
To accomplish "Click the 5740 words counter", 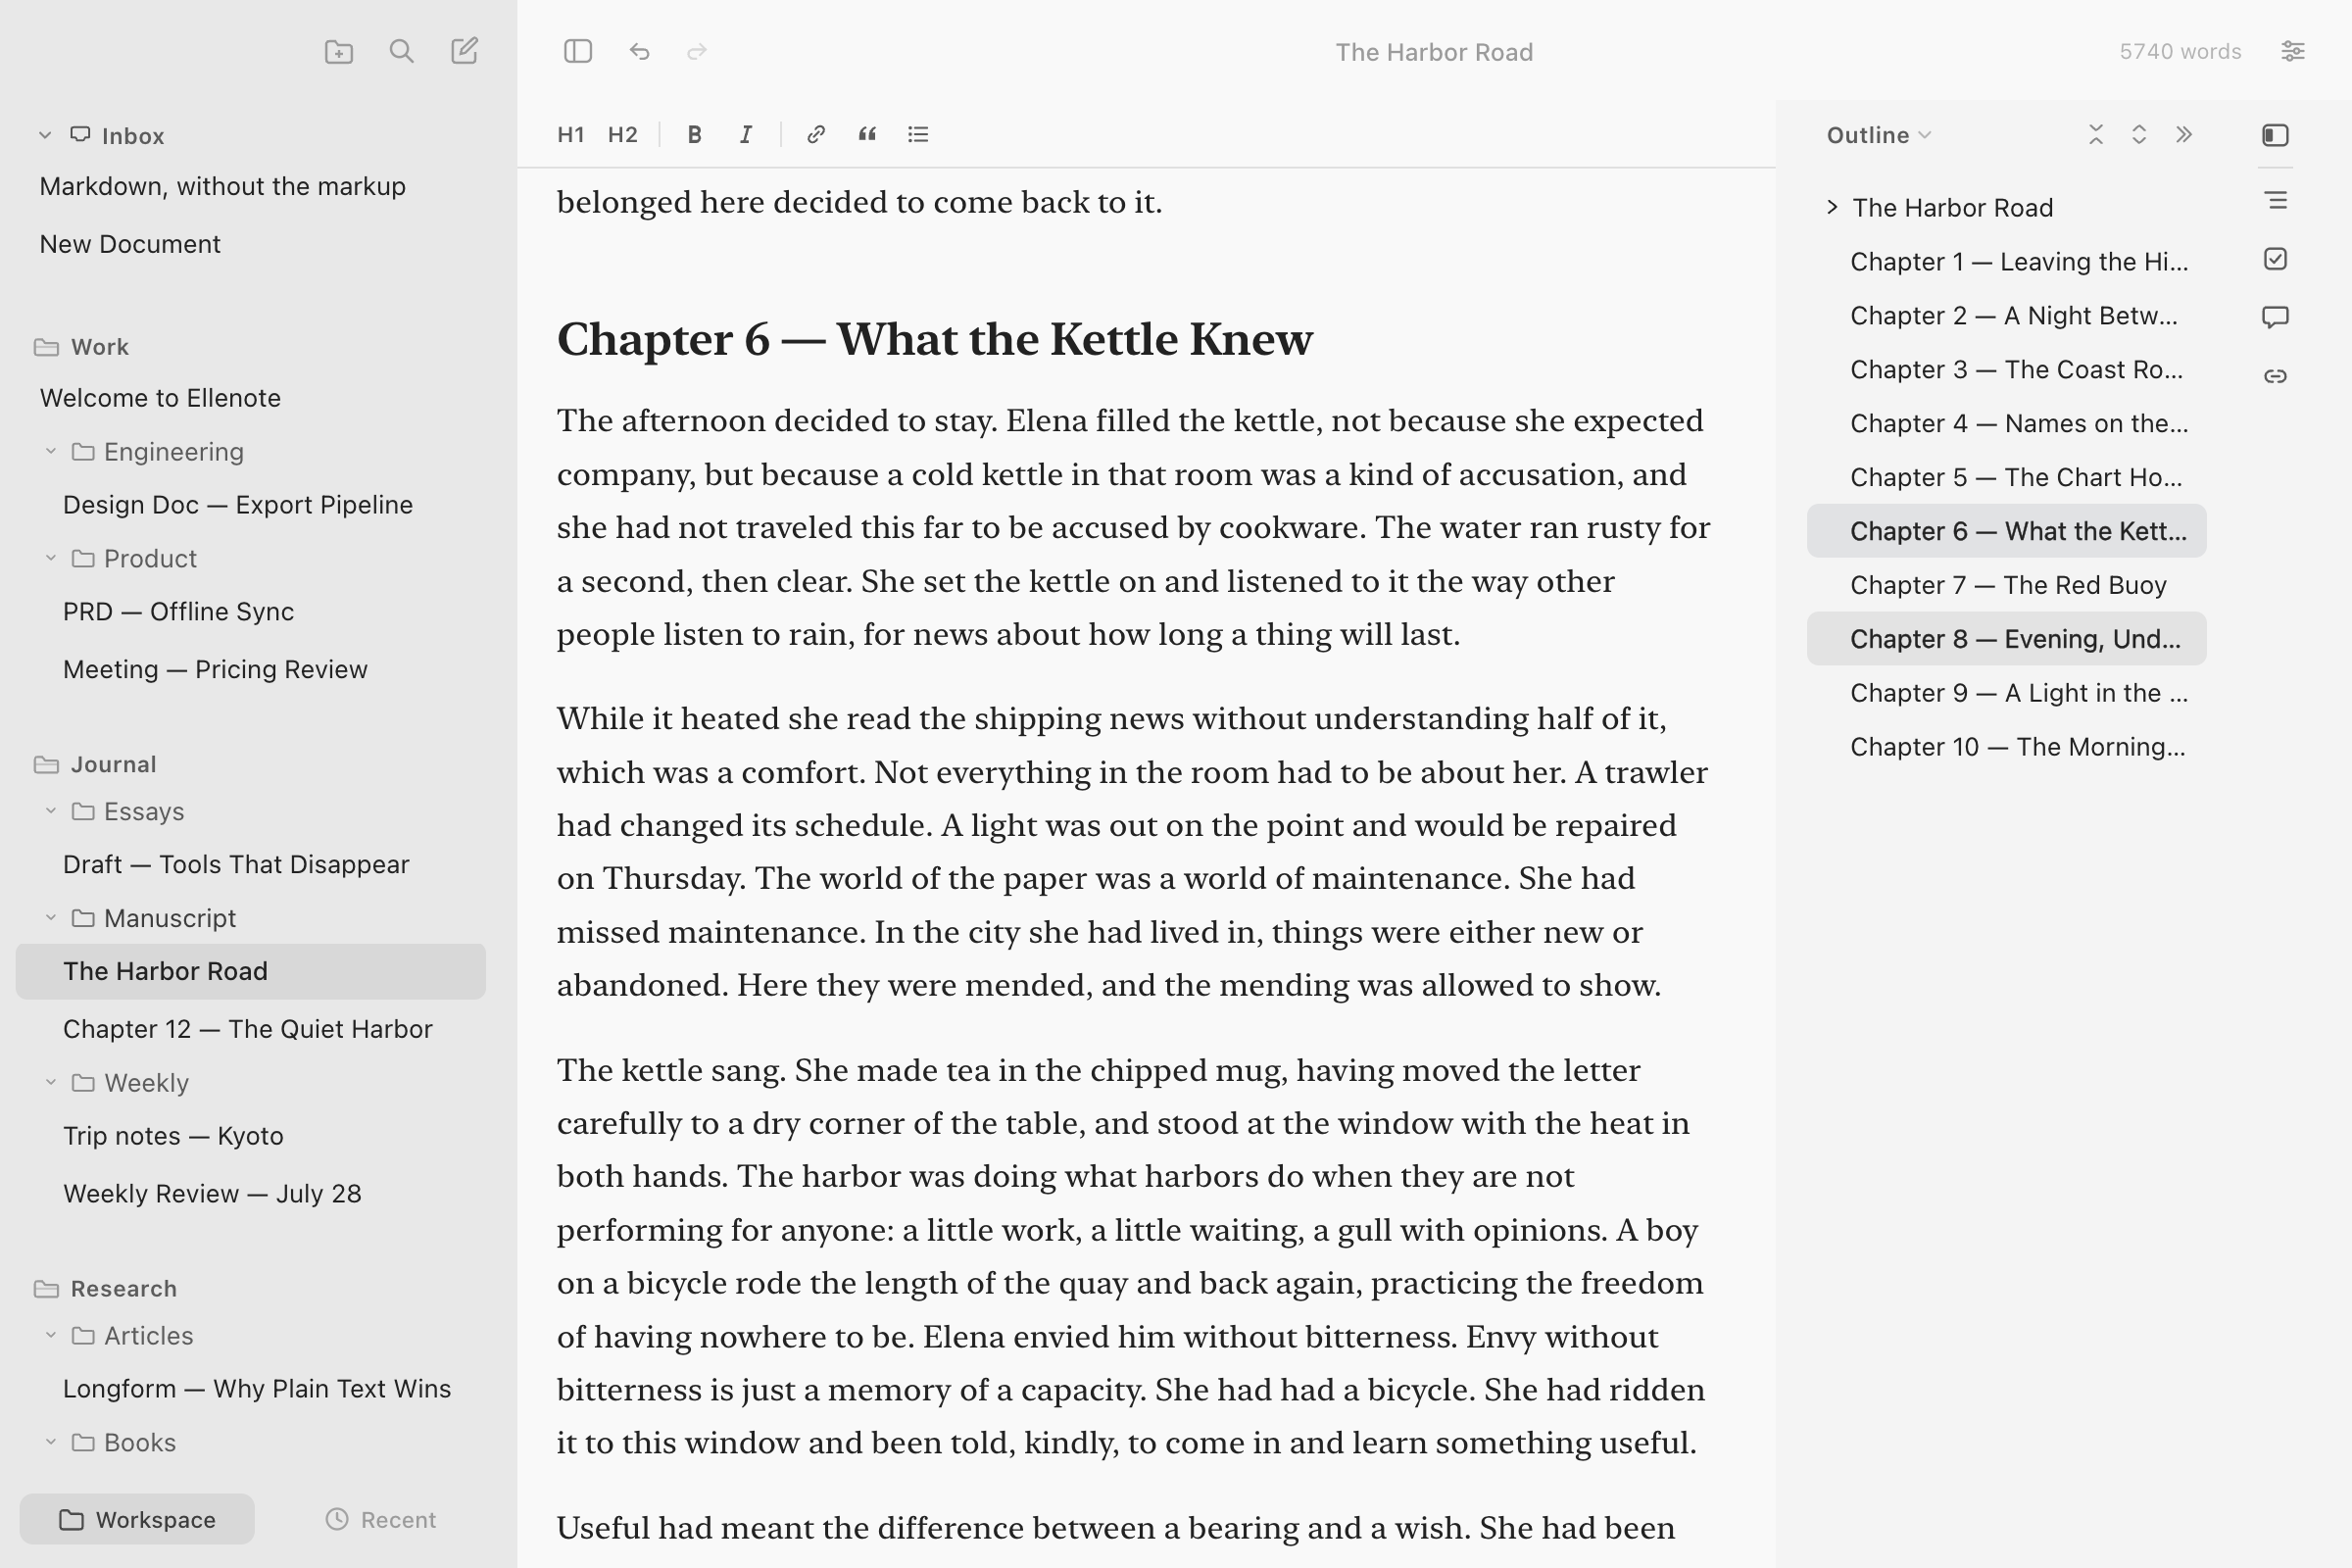I will pyautogui.click(x=2180, y=51).
